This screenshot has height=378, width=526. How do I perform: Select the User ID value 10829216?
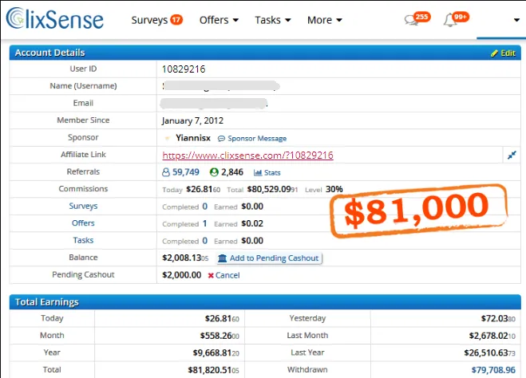(184, 69)
